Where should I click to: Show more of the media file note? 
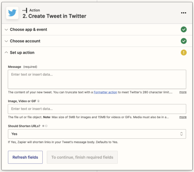183,117
